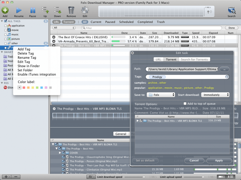This screenshot has height=180, width=241.
Task: Select the red color label
Action: point(24,88)
